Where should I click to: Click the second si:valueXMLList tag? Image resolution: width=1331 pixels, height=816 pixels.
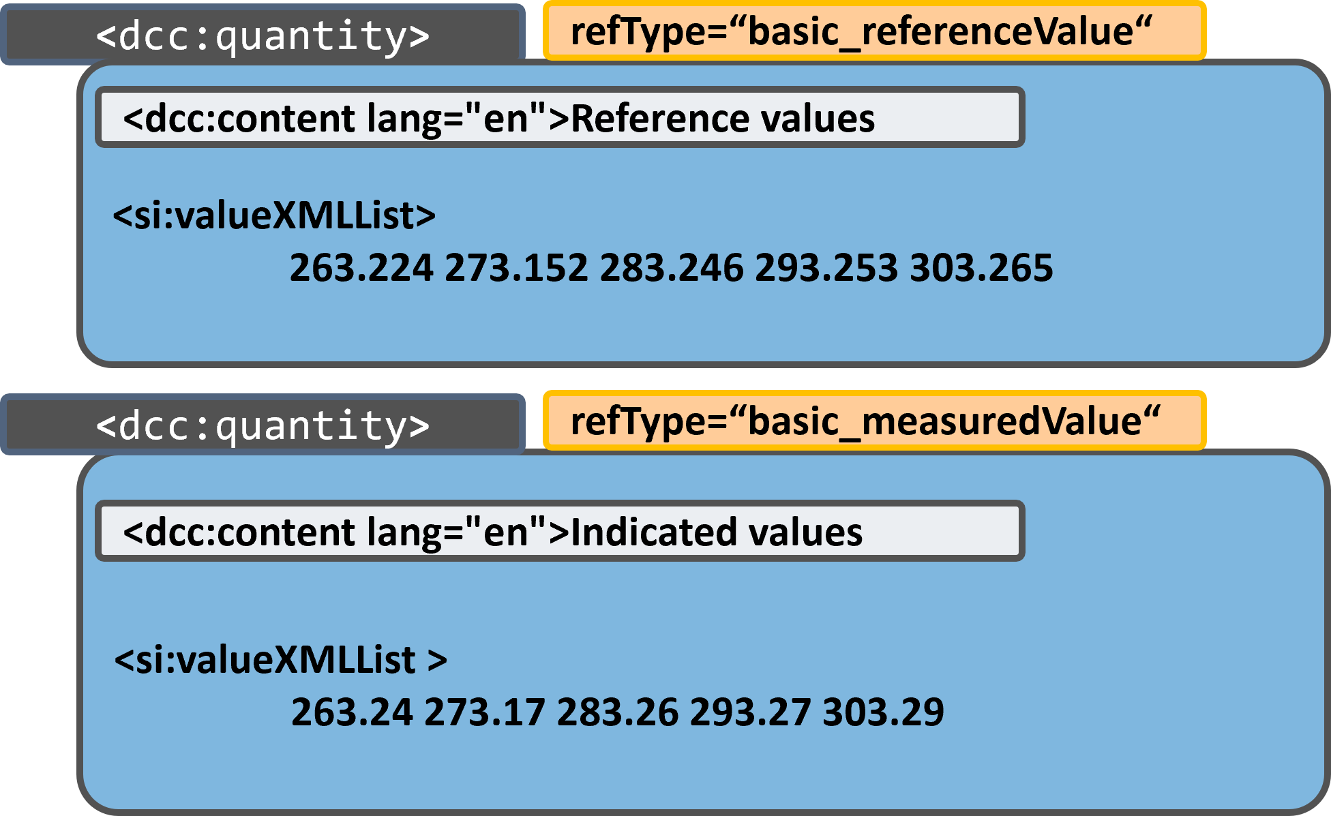point(280,660)
